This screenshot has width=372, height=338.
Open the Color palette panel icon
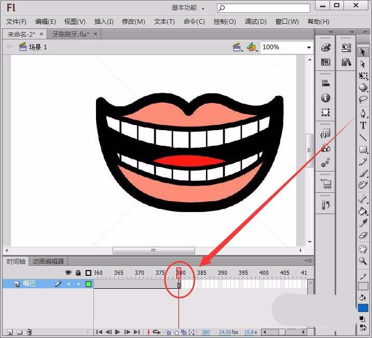326,48
